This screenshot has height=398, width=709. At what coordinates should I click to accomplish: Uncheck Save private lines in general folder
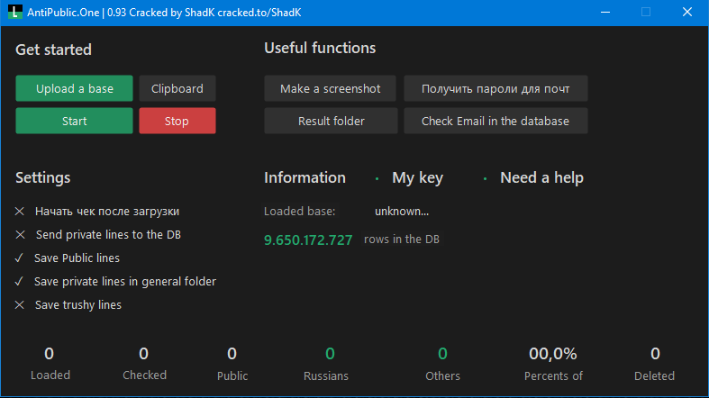click(115, 282)
